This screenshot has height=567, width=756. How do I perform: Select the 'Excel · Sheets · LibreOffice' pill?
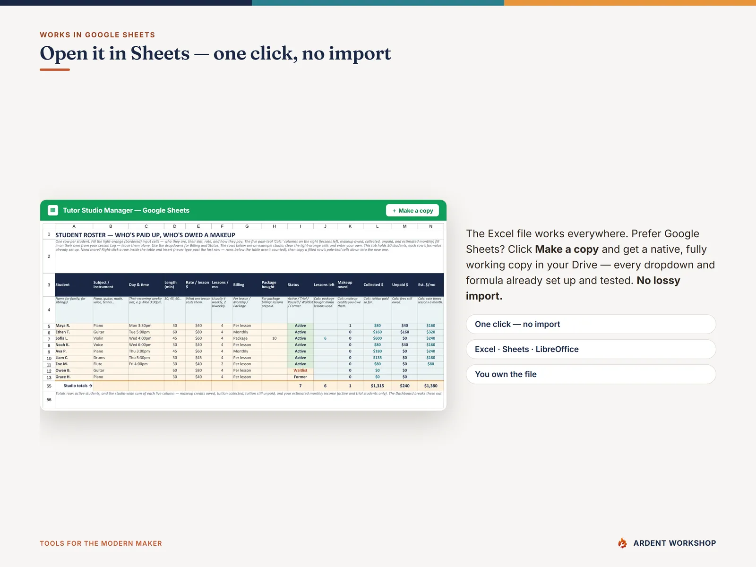[x=591, y=349]
